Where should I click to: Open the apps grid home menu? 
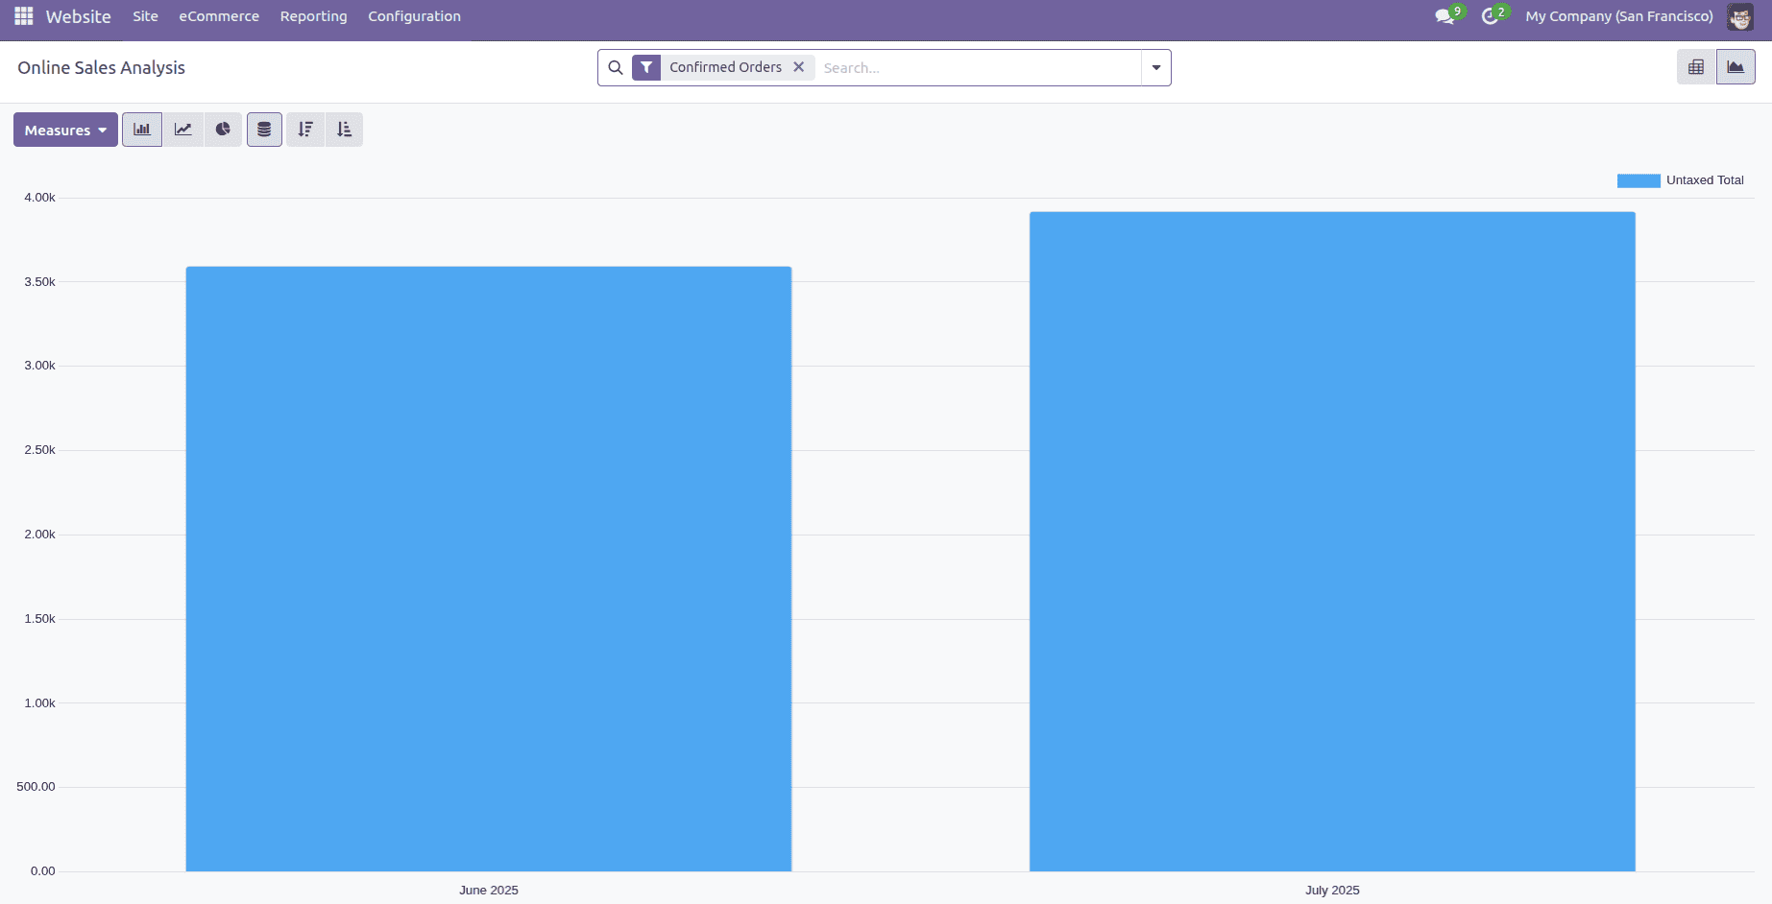coord(24,16)
